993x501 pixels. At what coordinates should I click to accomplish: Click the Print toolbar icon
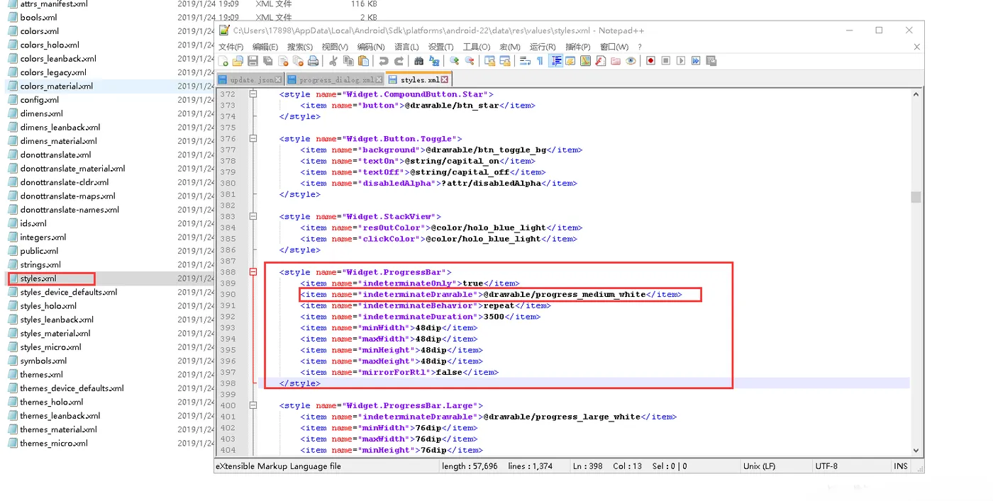[x=313, y=61]
